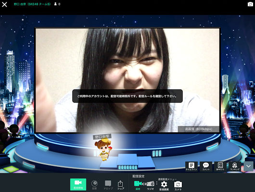Collapse the panel icons with chevron
Viewport: 255px width, 192px height.
(248, 166)
